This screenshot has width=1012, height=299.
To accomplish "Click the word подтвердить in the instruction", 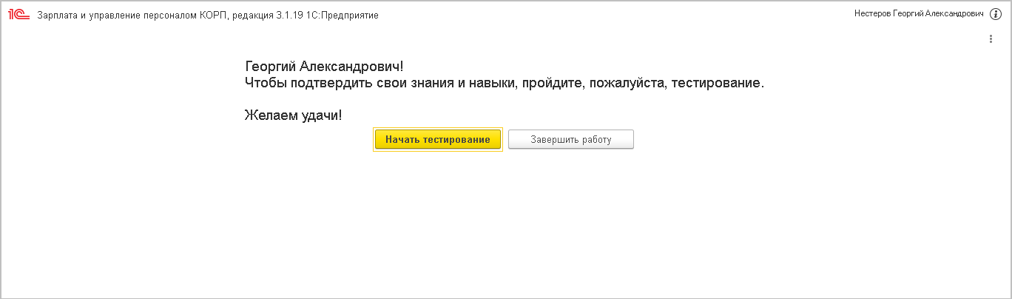I will (319, 82).
